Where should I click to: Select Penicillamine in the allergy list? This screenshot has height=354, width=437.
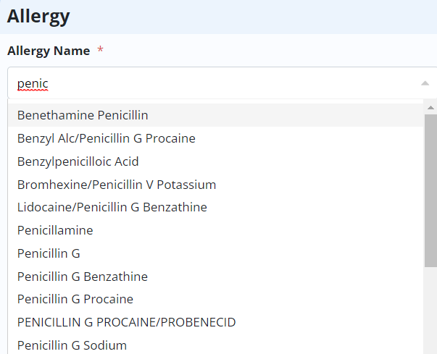(55, 230)
